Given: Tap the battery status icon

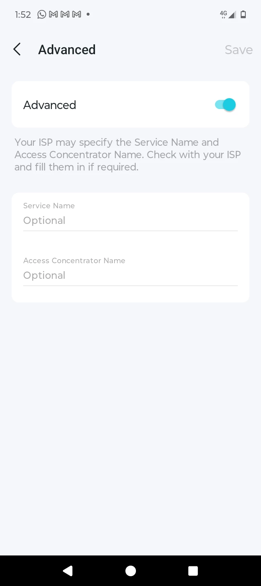Looking at the screenshot, I should (243, 15).
